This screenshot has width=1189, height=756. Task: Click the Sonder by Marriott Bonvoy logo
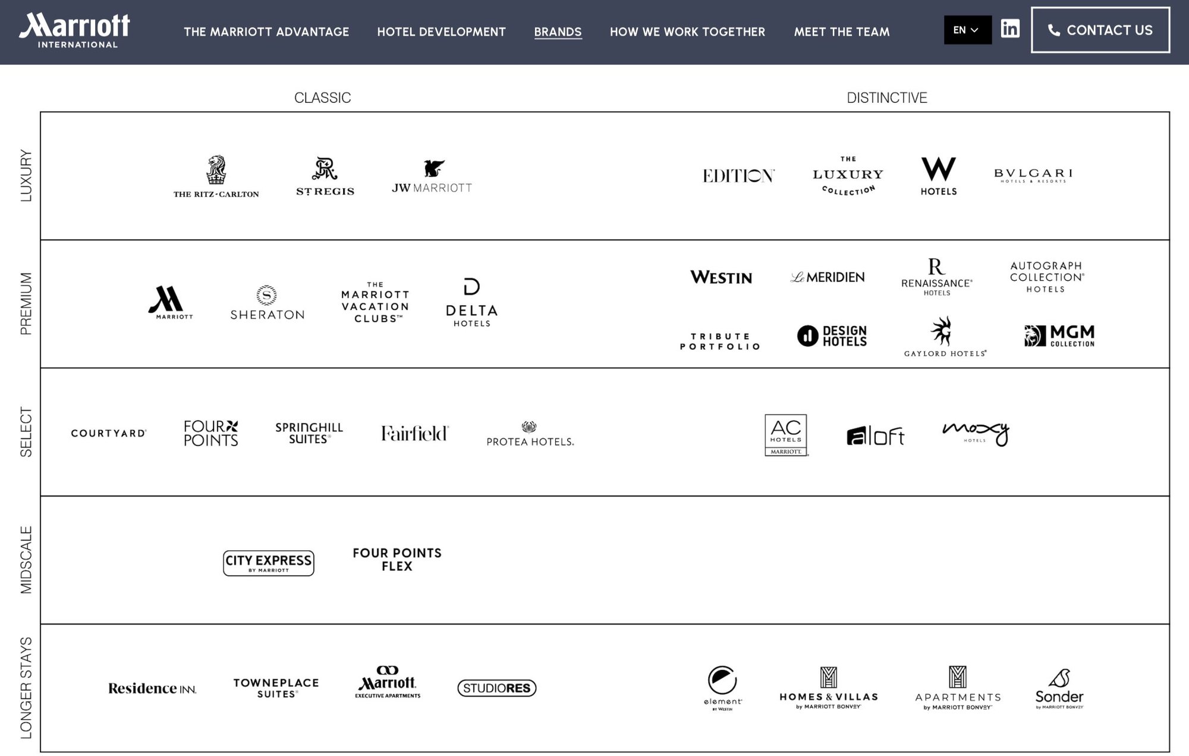click(1059, 689)
